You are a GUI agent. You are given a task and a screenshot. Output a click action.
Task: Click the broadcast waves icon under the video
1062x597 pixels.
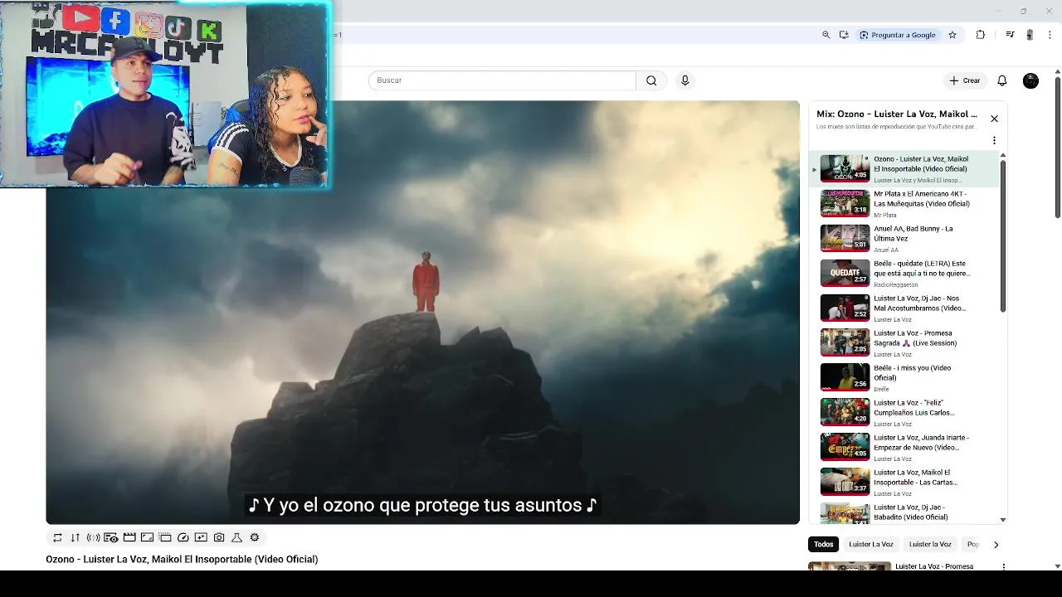click(x=93, y=537)
